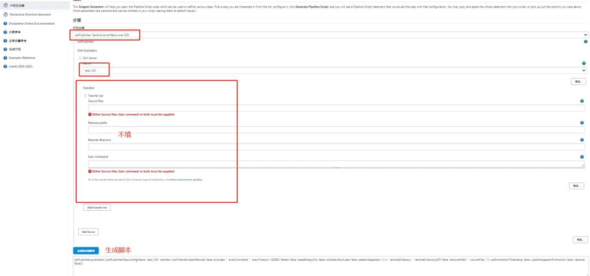
Task: Expand 高级 options inside the Transfer Set
Action: click(x=576, y=186)
